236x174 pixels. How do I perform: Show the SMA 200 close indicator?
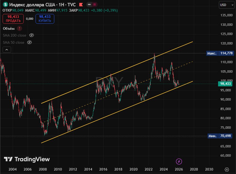pyautogui.click(x=32, y=35)
